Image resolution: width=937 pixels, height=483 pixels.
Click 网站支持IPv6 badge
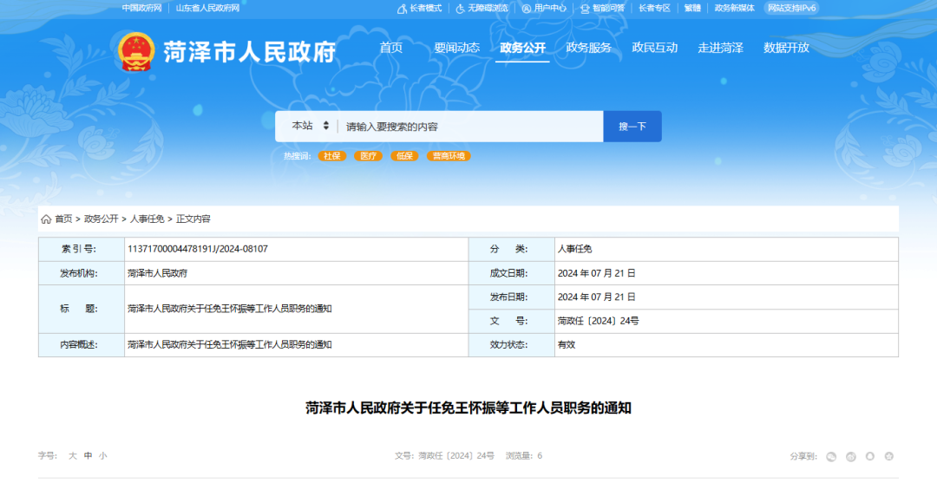pos(791,9)
